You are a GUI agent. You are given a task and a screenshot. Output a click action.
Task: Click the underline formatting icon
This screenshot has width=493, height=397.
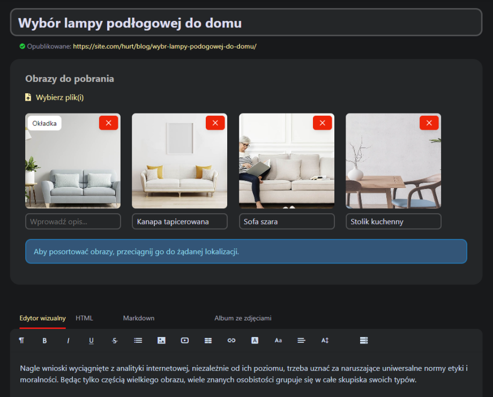(x=92, y=340)
